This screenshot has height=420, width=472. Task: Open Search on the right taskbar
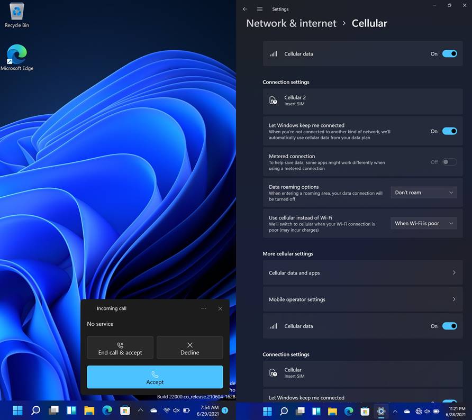point(284,411)
